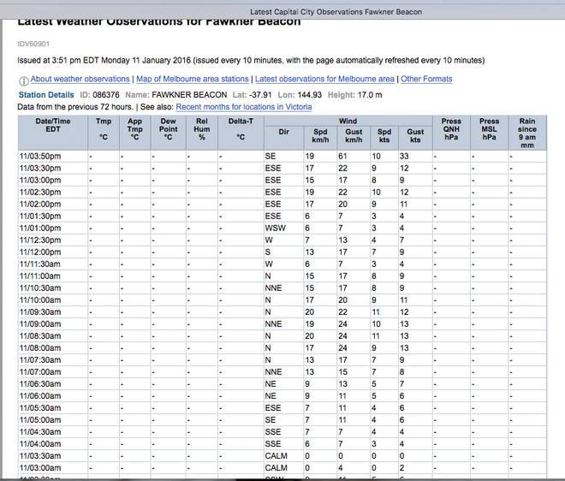Image resolution: width=565 pixels, height=481 pixels.
Task: Click the Gust kts column header
Action: pyautogui.click(x=415, y=138)
